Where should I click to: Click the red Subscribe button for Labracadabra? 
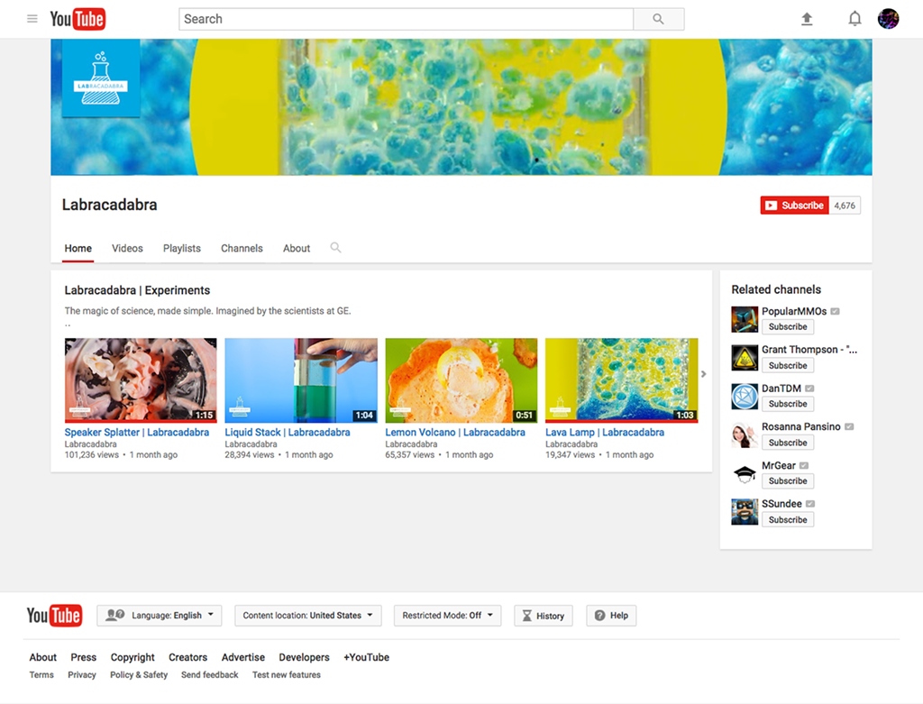(x=795, y=206)
